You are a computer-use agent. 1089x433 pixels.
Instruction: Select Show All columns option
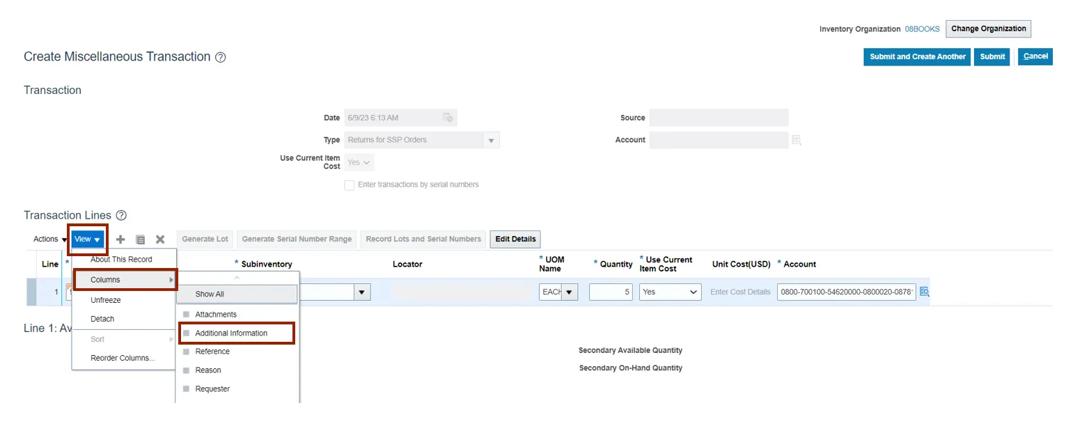[x=237, y=294]
